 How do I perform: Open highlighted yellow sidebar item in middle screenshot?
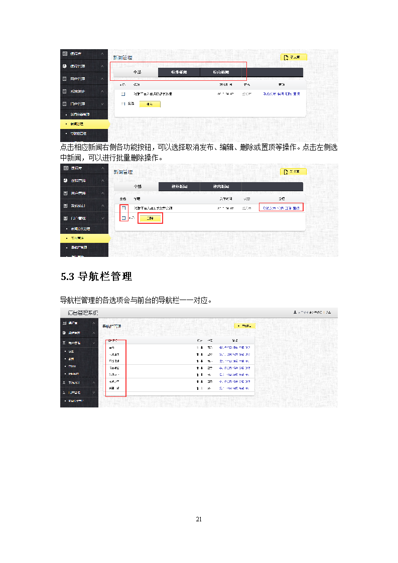pyautogui.click(x=85, y=238)
